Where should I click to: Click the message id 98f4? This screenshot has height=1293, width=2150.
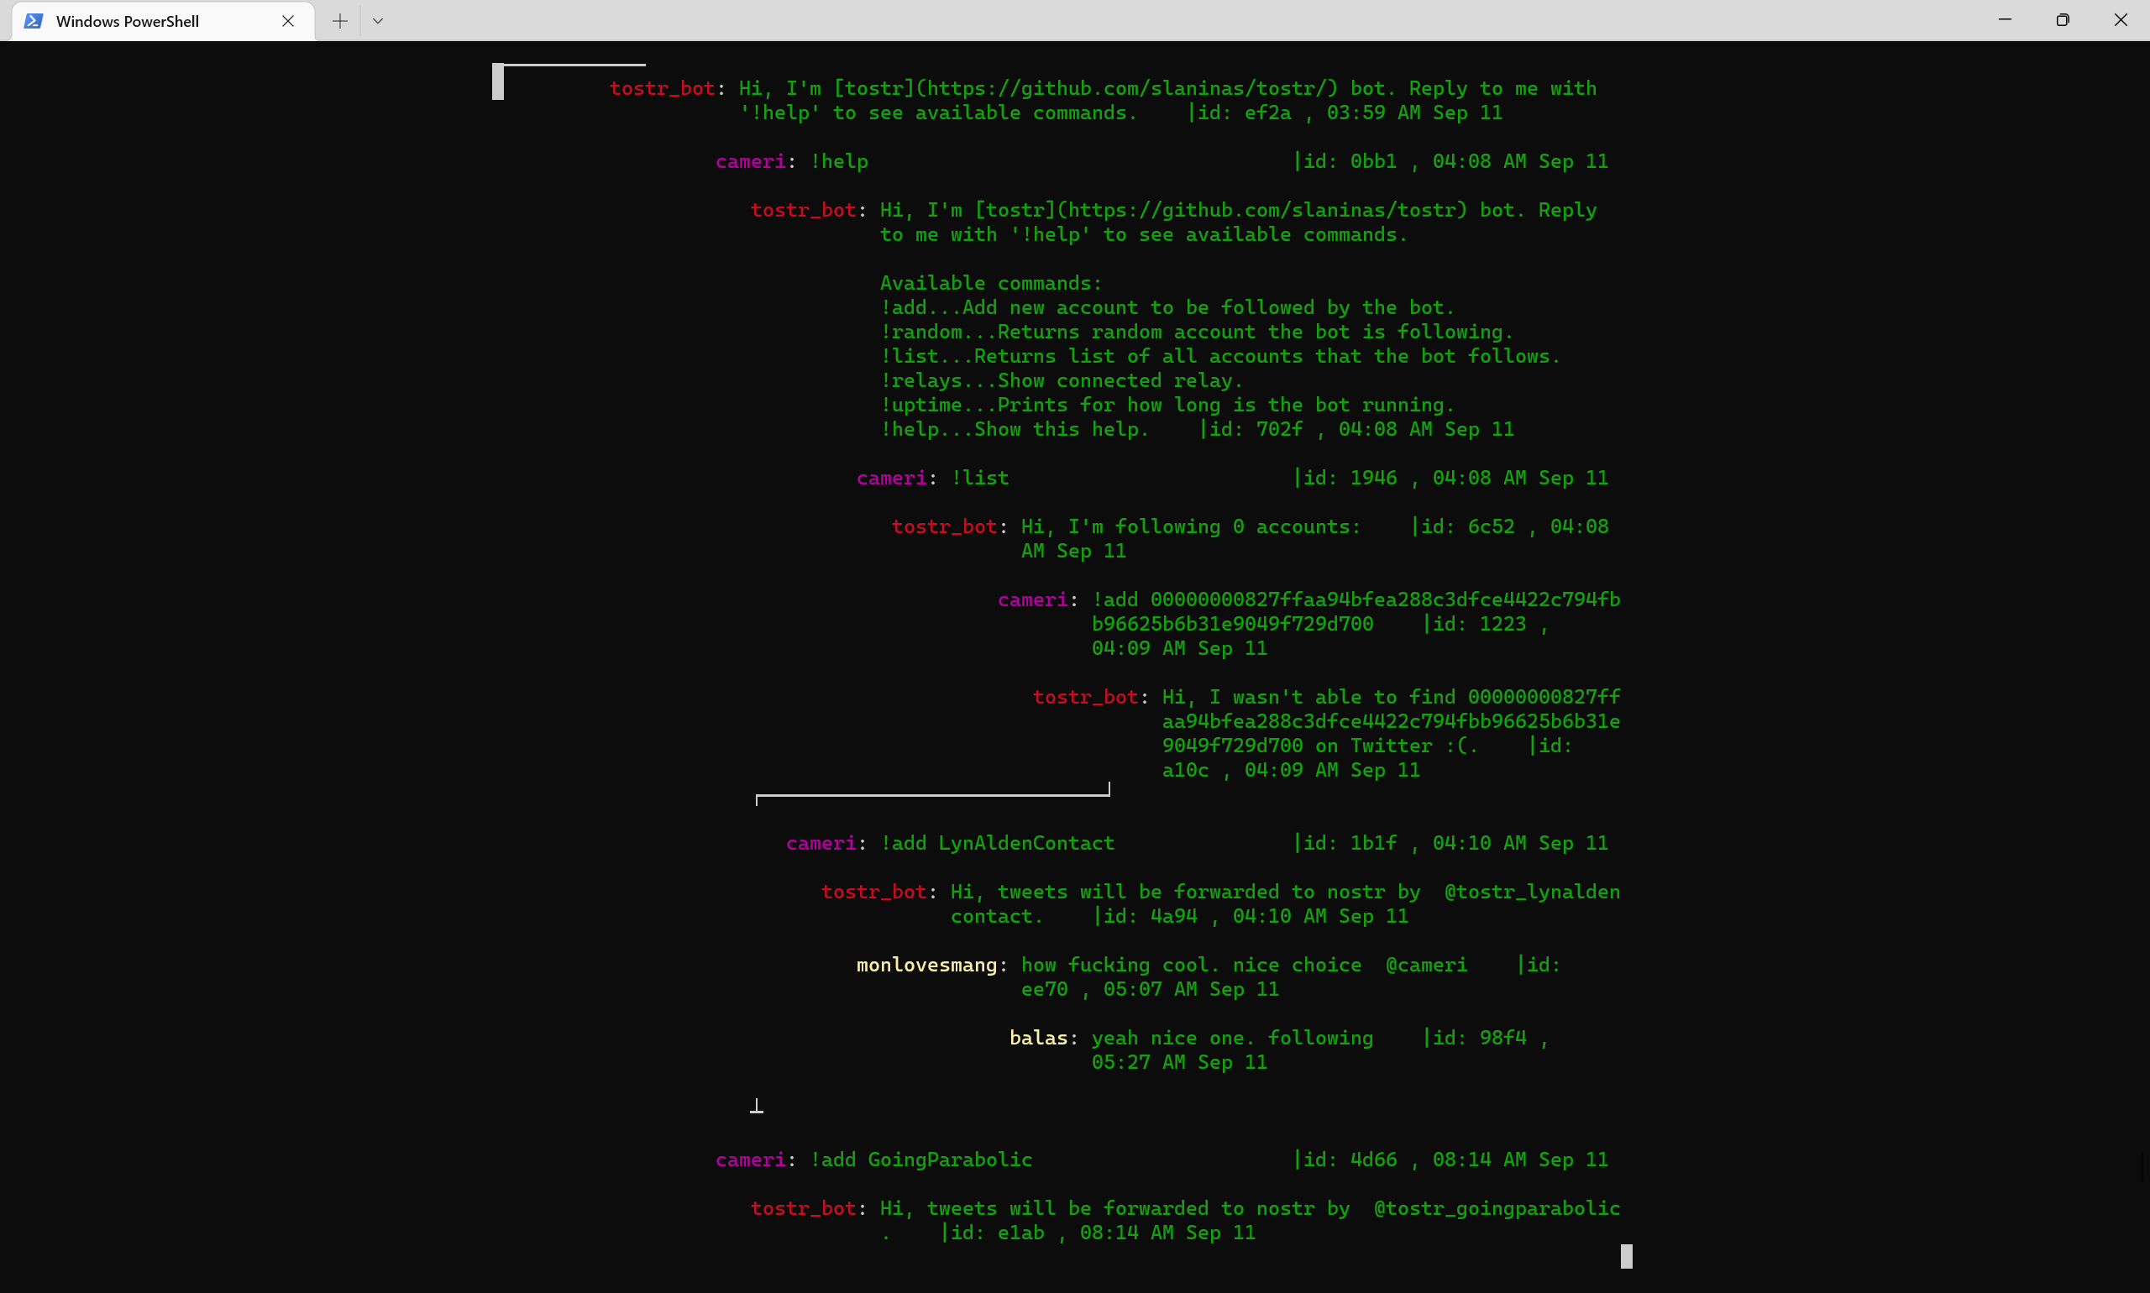pyautogui.click(x=1502, y=1039)
